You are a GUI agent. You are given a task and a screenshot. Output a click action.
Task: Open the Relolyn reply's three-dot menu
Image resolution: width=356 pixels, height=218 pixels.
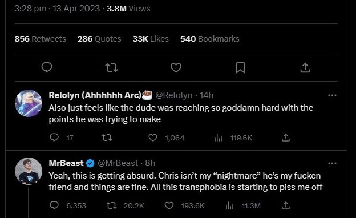[x=332, y=95]
